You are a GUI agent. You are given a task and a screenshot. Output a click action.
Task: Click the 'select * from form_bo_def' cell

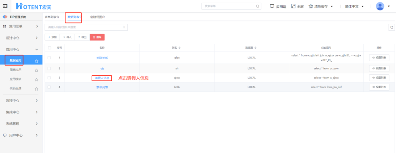pyautogui.click(x=326, y=87)
